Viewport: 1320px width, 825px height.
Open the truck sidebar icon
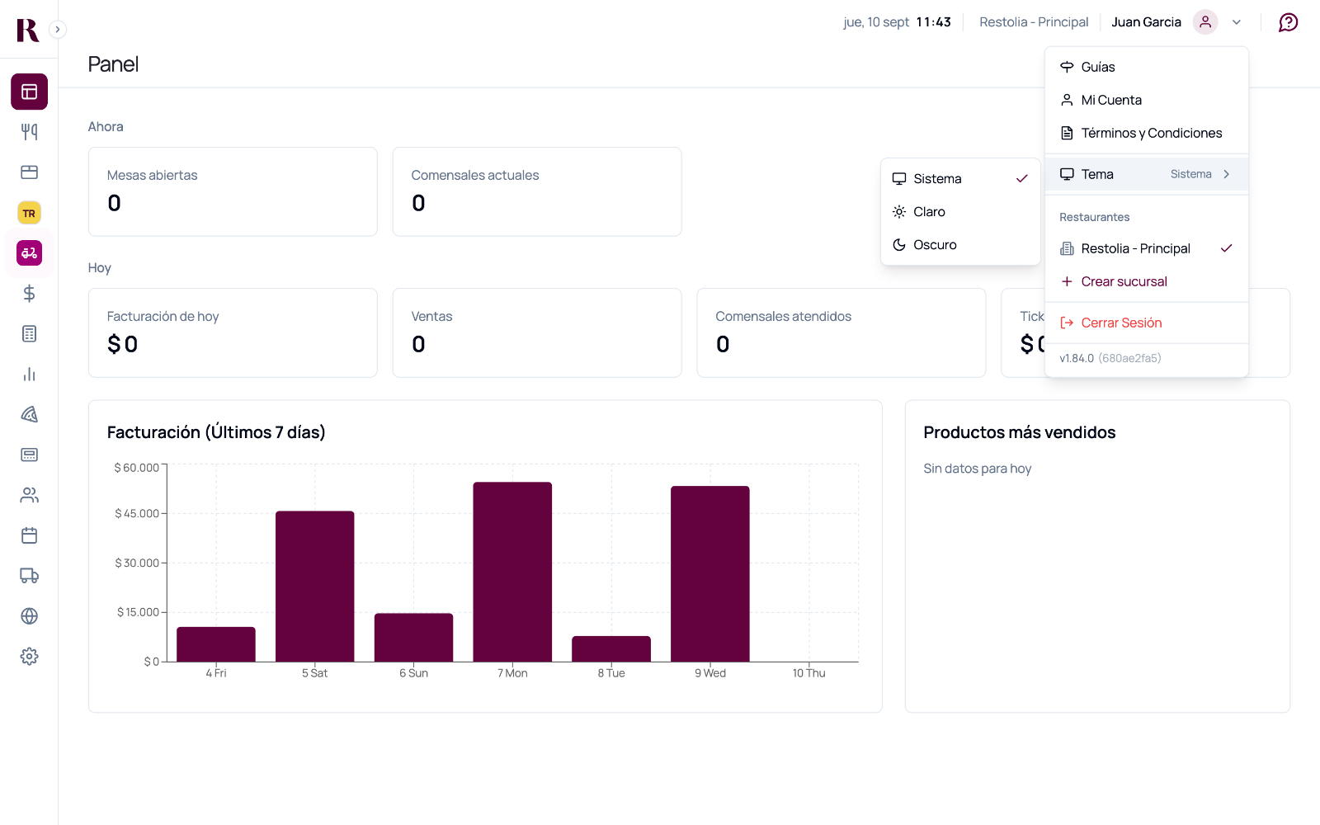tap(29, 576)
